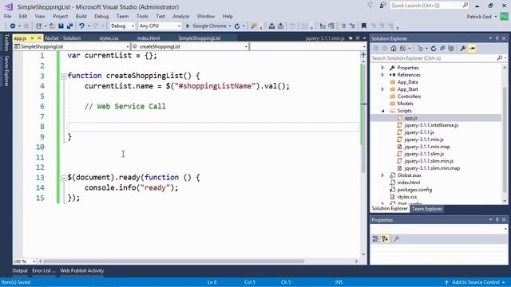Expand the References node
Screen dimensions: 511x287
[x=382, y=75]
